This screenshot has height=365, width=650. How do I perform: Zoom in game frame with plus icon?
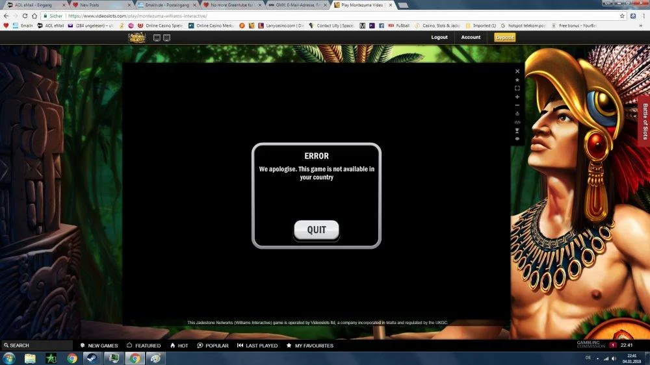pos(517,97)
